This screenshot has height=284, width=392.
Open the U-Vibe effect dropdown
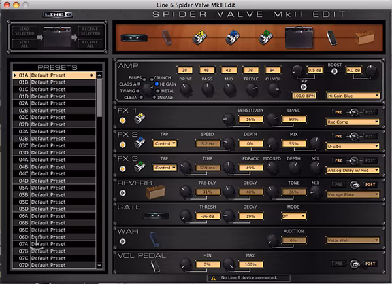(353, 147)
